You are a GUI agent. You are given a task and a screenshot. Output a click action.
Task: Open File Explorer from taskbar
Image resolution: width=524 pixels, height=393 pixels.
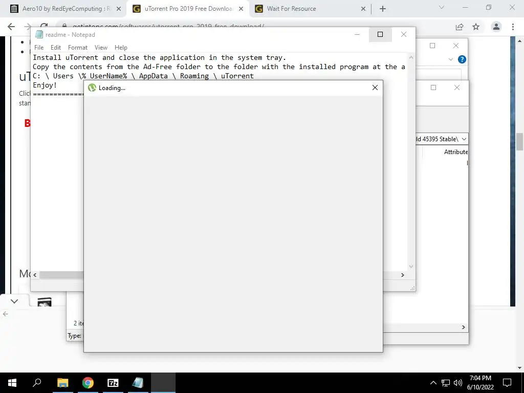click(x=62, y=383)
